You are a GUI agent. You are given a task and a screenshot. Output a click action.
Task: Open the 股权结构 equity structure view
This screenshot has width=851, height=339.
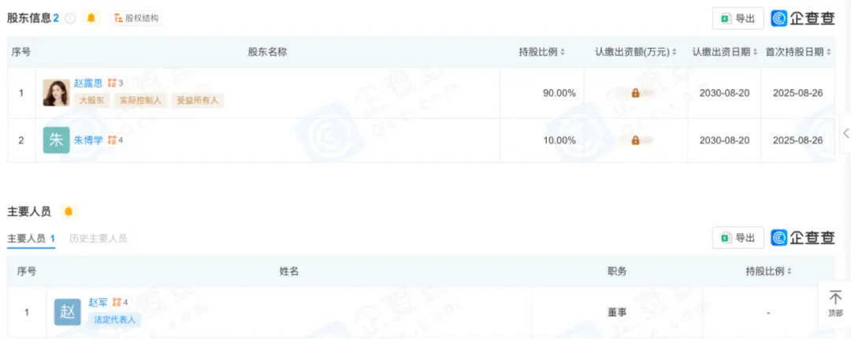click(x=137, y=18)
